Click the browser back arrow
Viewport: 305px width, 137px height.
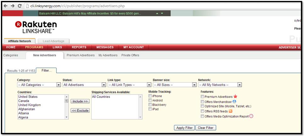point(5,6)
